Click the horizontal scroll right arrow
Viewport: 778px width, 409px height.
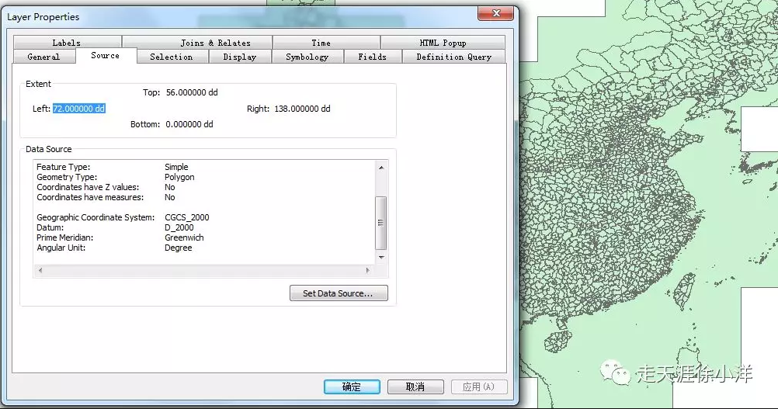tap(368, 270)
